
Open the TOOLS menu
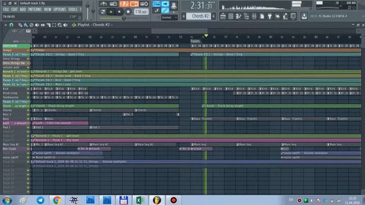point(72,10)
